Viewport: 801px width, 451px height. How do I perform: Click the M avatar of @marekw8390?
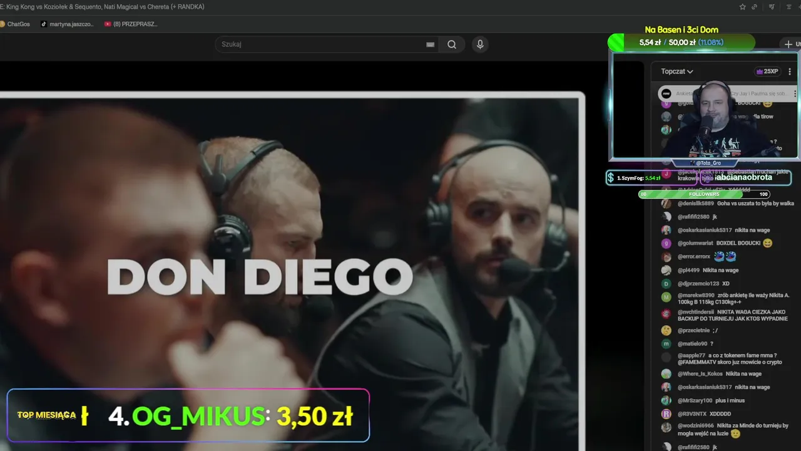tap(666, 298)
